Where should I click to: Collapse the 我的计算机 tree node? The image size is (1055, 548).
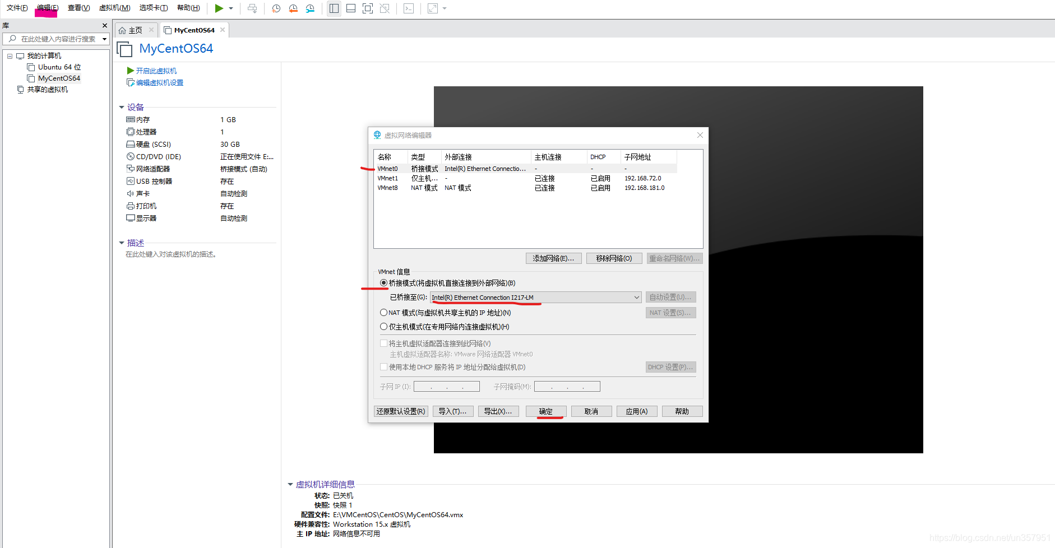[x=10, y=56]
